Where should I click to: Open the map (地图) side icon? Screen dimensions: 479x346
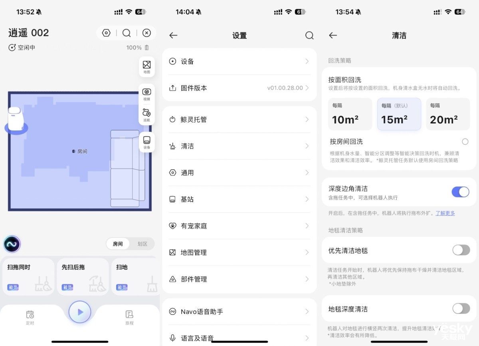click(x=146, y=66)
